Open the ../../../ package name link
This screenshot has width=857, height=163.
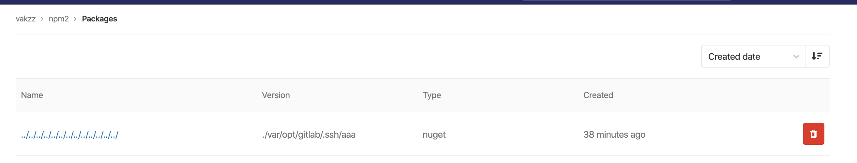[69, 134]
